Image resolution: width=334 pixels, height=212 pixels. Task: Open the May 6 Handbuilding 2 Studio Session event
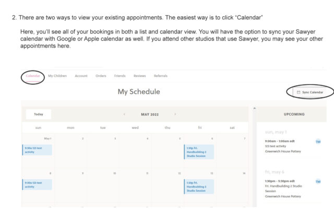tap(198, 151)
